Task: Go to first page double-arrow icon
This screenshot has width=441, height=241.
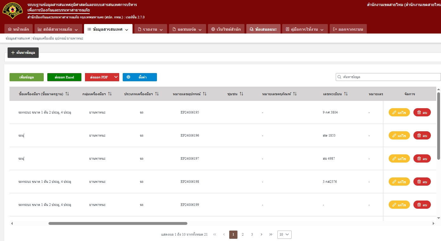Action: tap(215, 234)
